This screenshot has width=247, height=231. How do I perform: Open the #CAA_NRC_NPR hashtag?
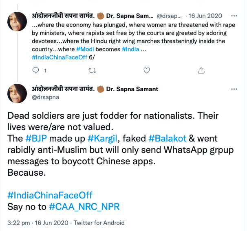(84, 206)
